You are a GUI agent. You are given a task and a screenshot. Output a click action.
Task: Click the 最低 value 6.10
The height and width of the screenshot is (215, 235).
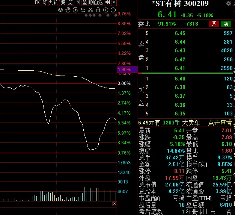pyautogui.click(x=227, y=144)
